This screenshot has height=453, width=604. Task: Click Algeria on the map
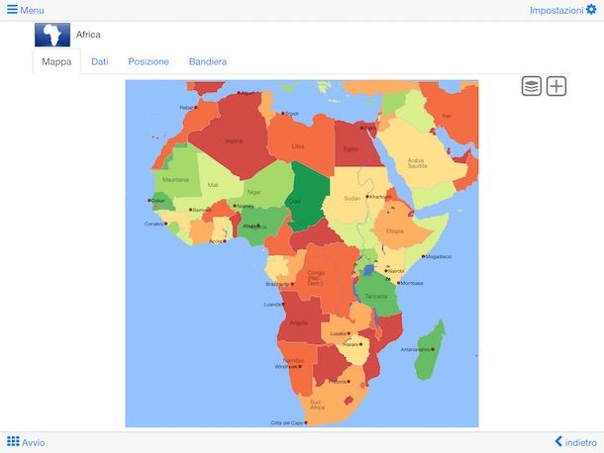point(233,138)
